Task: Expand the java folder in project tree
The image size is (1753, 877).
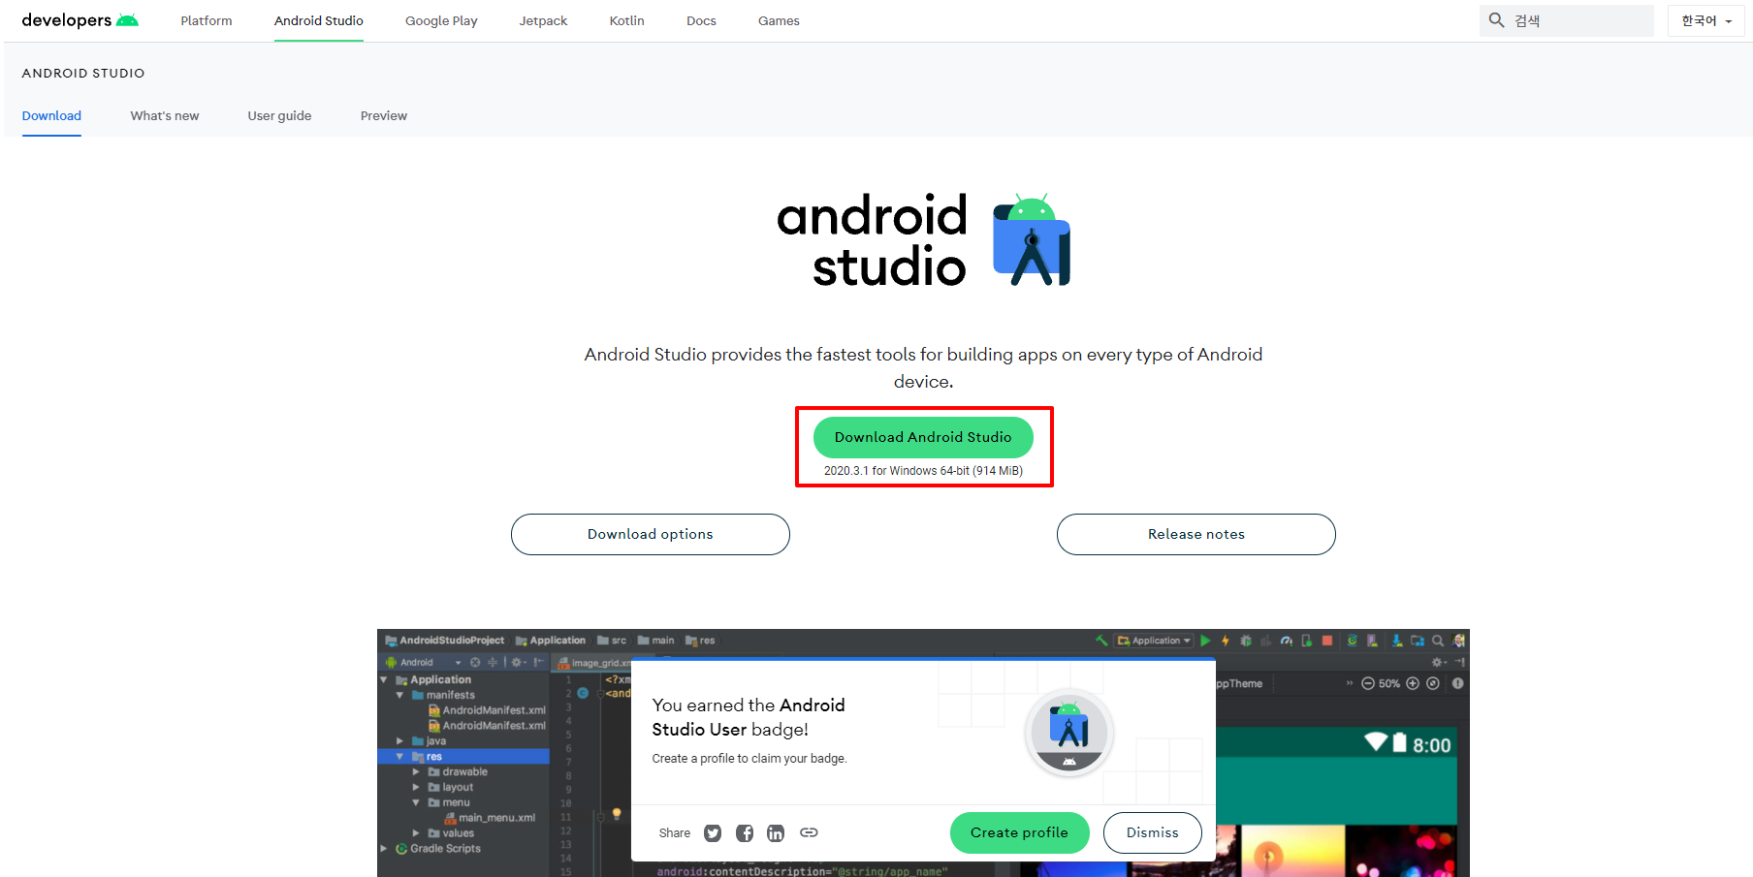Action: [x=399, y=741]
